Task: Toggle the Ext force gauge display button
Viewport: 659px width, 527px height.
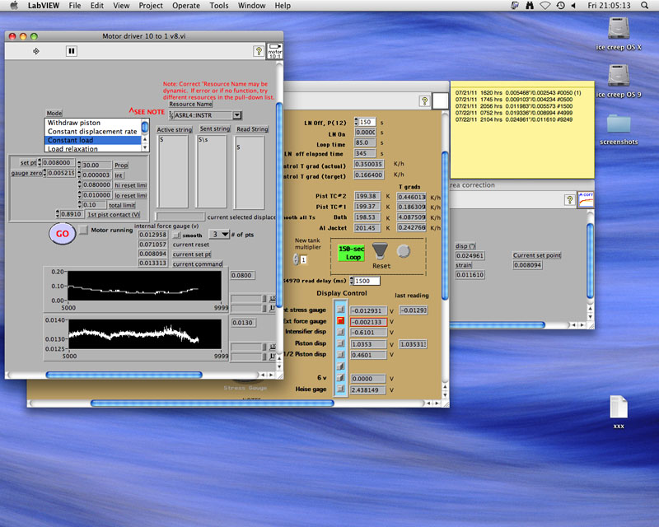Action: point(339,321)
